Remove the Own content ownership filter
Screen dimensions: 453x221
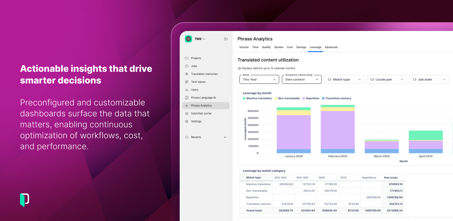click(317, 80)
